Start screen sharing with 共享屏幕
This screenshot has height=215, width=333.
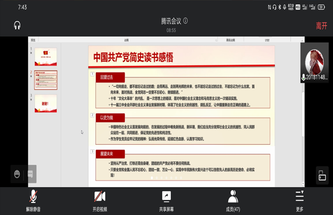click(166, 200)
